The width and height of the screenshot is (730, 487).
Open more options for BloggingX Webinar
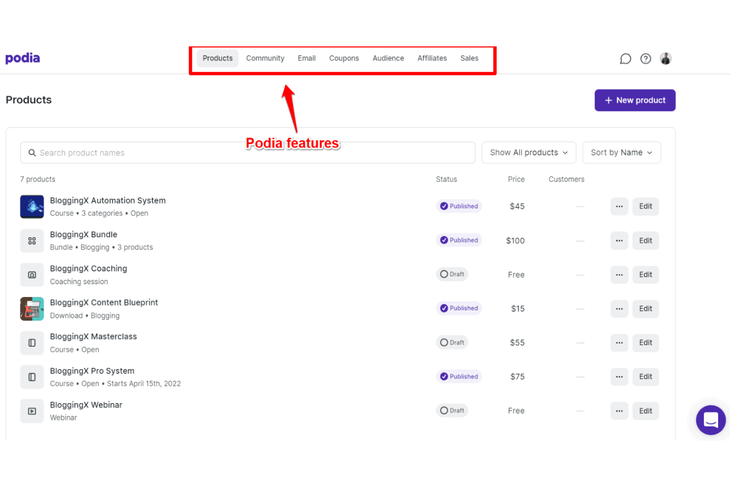[x=619, y=411]
